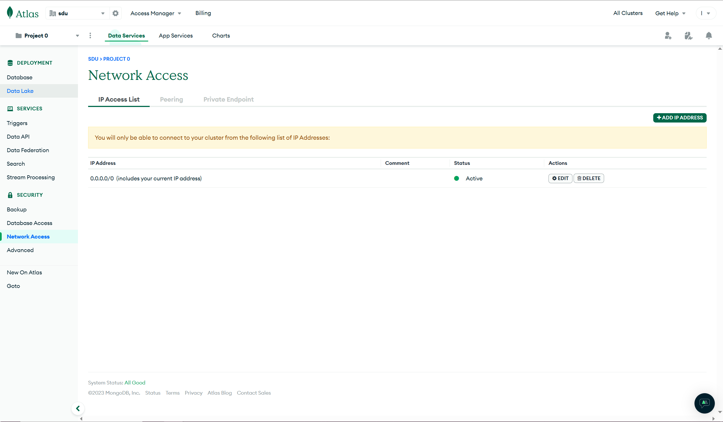Open the project options three-dot menu
Screen dimensions: 723x422
coord(90,36)
